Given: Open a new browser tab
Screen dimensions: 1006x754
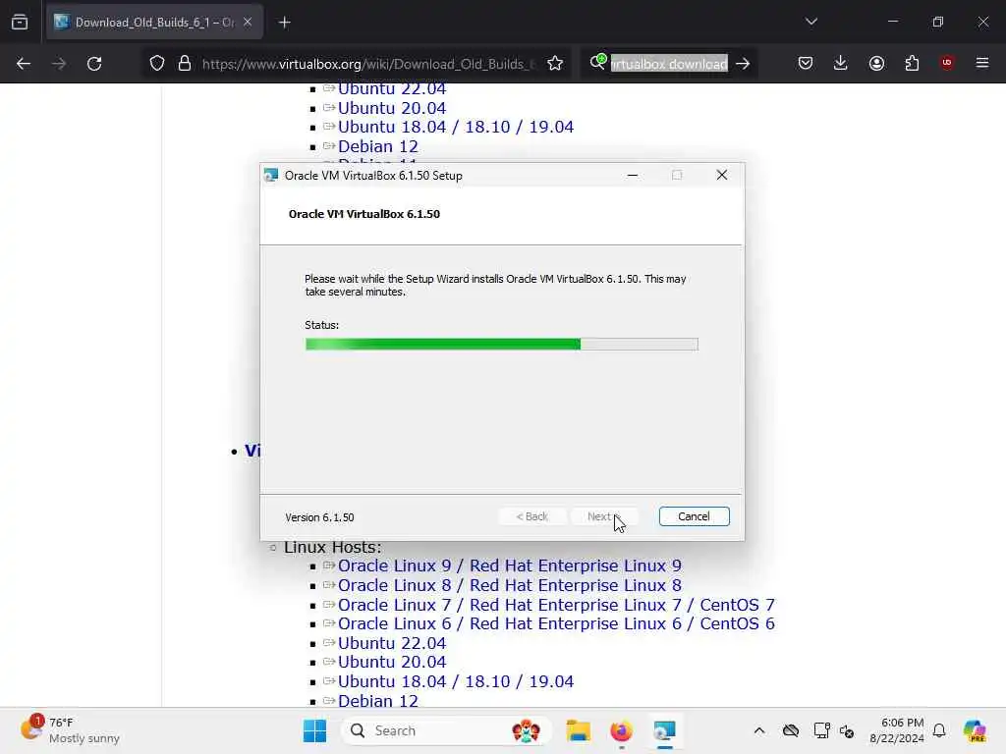Looking at the screenshot, I should click(x=284, y=23).
